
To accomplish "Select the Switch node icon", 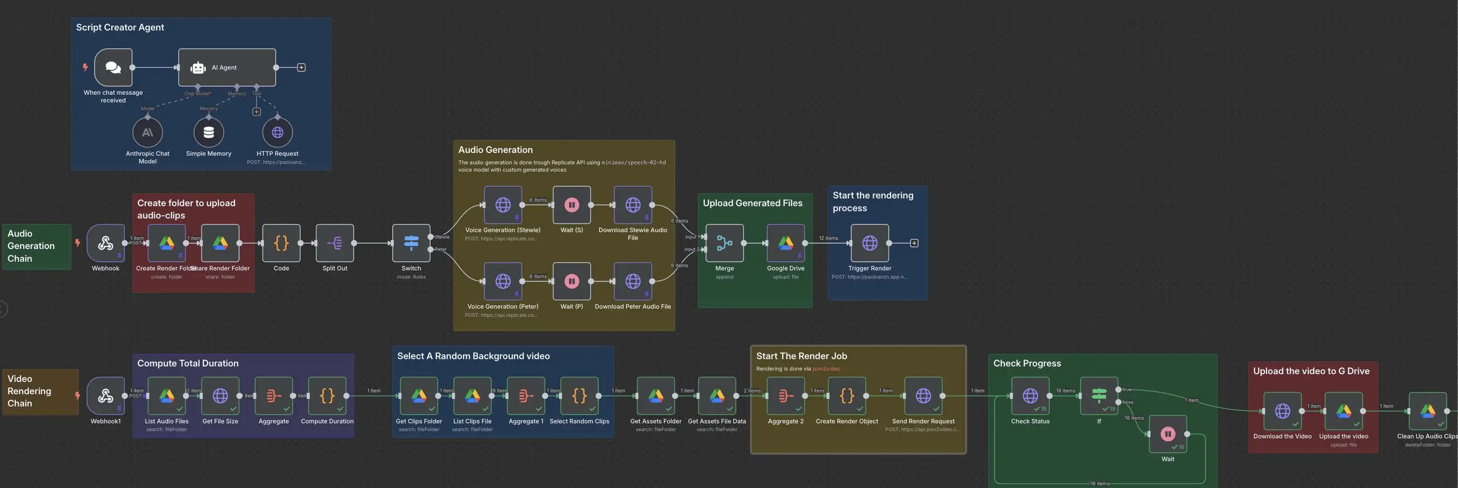I will pyautogui.click(x=411, y=243).
